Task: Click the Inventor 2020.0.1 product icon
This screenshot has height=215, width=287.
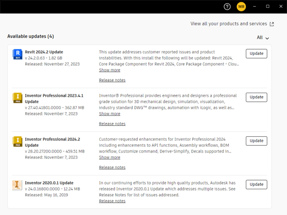Action: pos(17,185)
